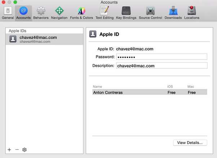Remove selected account with minus button
This screenshot has height=158, width=217.
[17, 150]
